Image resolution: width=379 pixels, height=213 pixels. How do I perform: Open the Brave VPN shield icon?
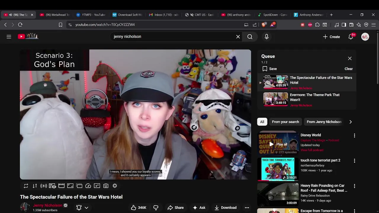[x=366, y=25]
